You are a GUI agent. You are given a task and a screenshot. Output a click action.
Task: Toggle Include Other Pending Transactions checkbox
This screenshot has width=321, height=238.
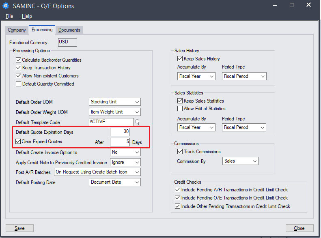[x=177, y=206]
